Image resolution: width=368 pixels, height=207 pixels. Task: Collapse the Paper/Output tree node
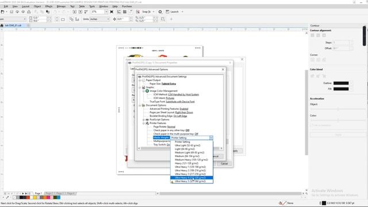click(x=140, y=80)
